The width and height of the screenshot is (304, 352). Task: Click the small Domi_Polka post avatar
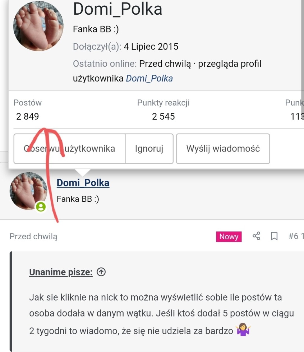(x=28, y=191)
